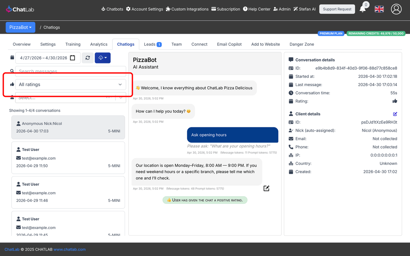Click the edit bot answer icon

pyautogui.click(x=266, y=188)
